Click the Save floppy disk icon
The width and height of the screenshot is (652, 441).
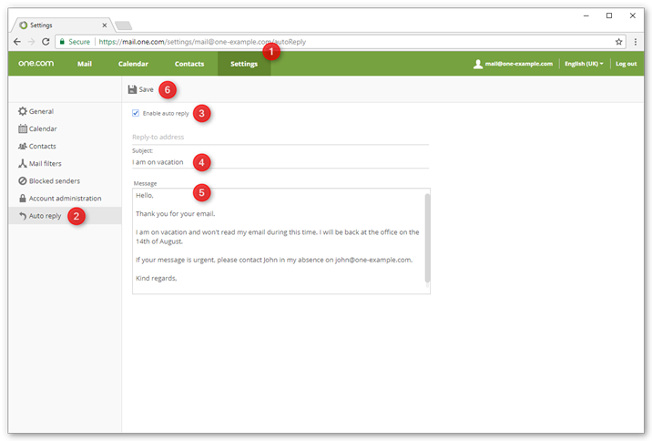click(132, 89)
